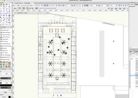Image resolution: width=138 pixels, height=98 pixels.
Task: Select the Text tool
Action: pos(1,7)
